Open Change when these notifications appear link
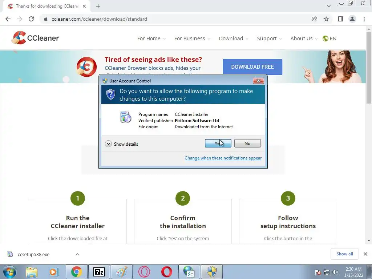This screenshot has width=372, height=279. pos(223,158)
